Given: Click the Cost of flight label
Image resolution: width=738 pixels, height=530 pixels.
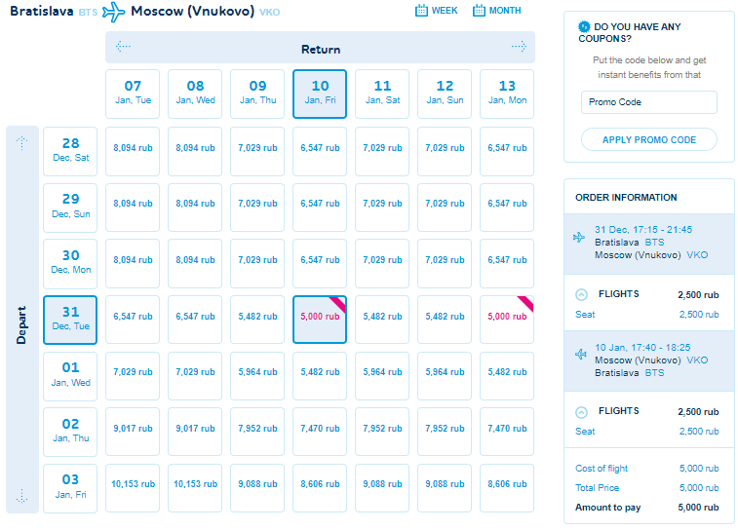Looking at the screenshot, I should pyautogui.click(x=602, y=469).
